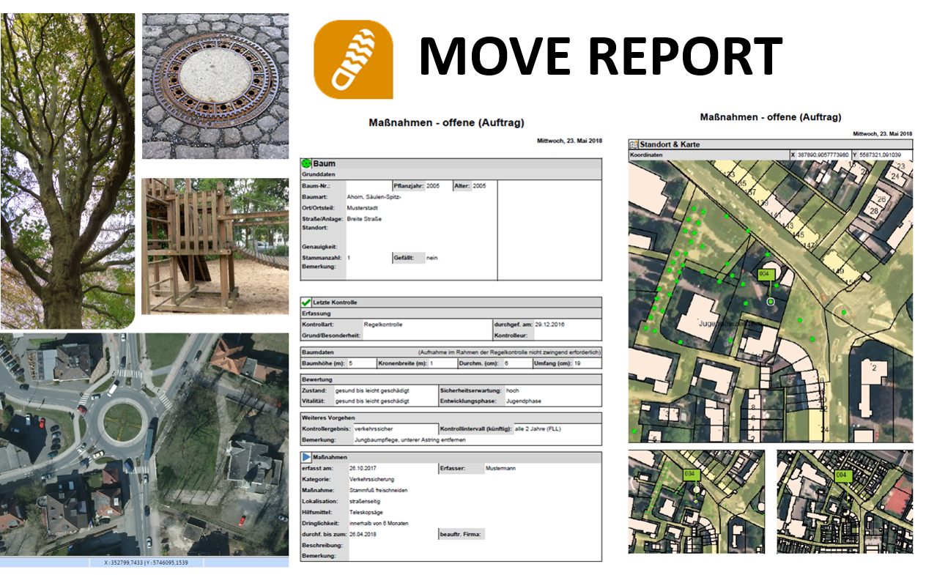Expand the Weiteres Vorgehen section
926x575 pixels.
[x=330, y=416]
